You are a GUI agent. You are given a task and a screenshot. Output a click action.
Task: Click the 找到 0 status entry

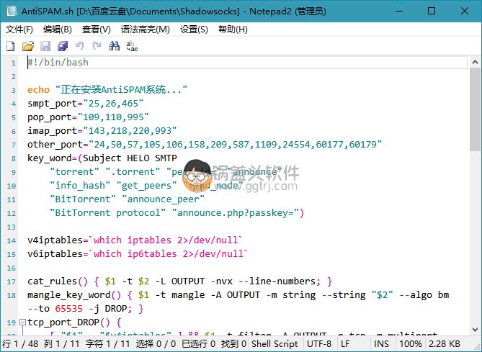[x=233, y=343]
